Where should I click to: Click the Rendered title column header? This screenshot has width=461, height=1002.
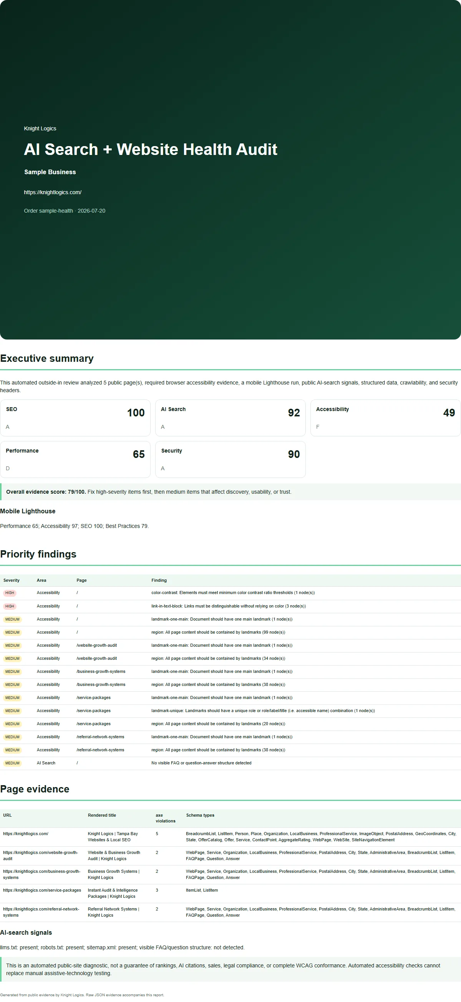pos(102,815)
